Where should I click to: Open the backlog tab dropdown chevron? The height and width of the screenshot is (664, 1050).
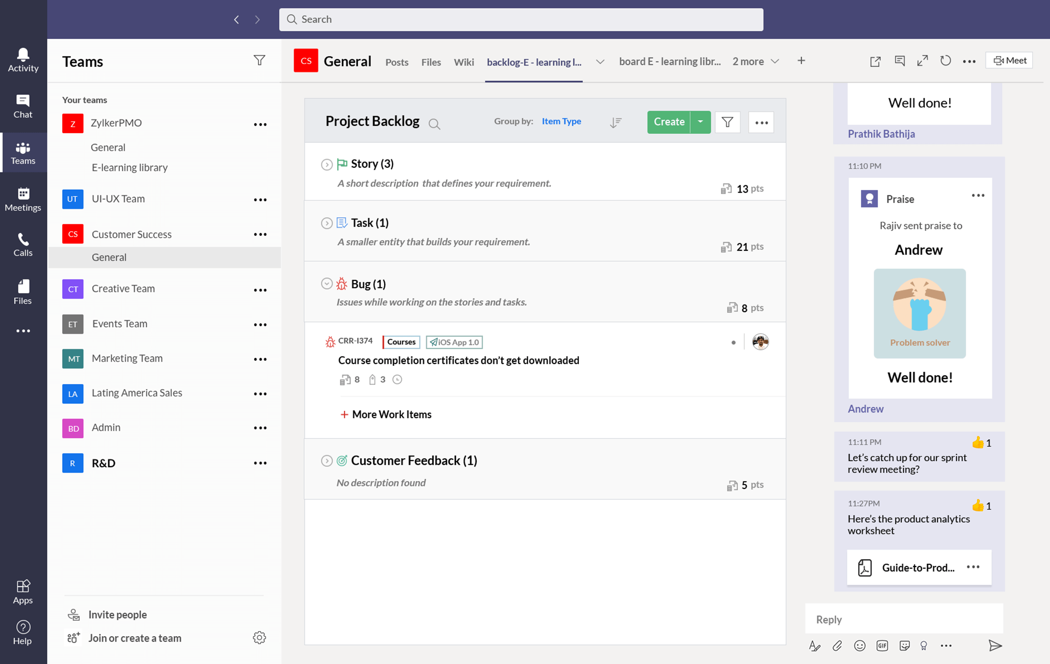[x=600, y=62]
